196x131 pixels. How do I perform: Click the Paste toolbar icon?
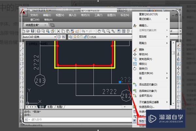[x=68, y=31]
